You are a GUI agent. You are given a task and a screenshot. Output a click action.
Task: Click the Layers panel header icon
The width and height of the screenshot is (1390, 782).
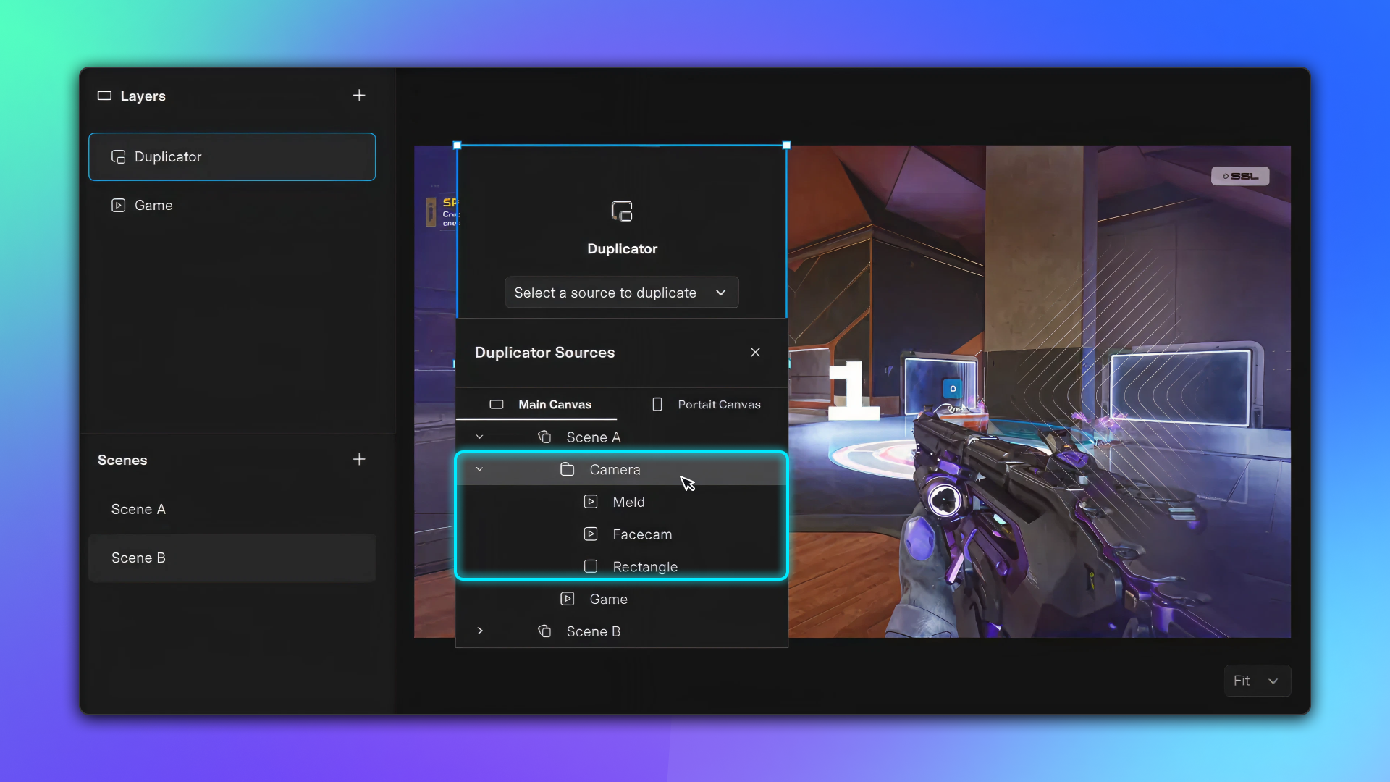coord(104,96)
